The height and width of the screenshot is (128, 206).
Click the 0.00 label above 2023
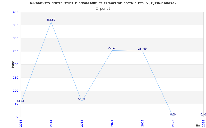pos(173,114)
